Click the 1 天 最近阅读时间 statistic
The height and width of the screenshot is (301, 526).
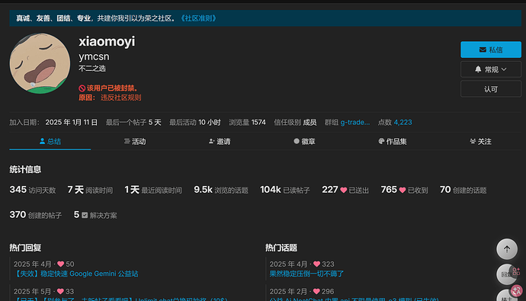coord(153,190)
